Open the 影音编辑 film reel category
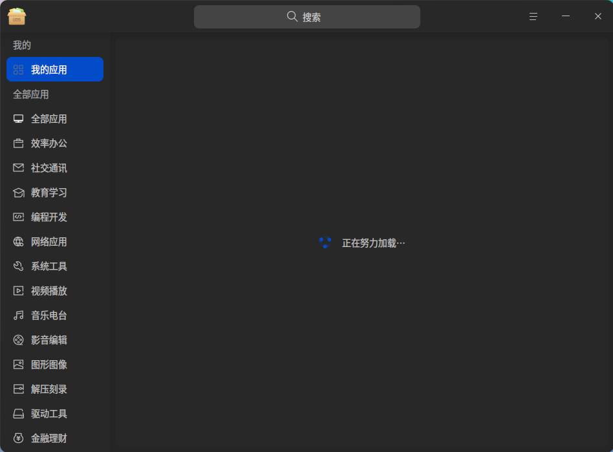This screenshot has width=613, height=452. [x=55, y=340]
